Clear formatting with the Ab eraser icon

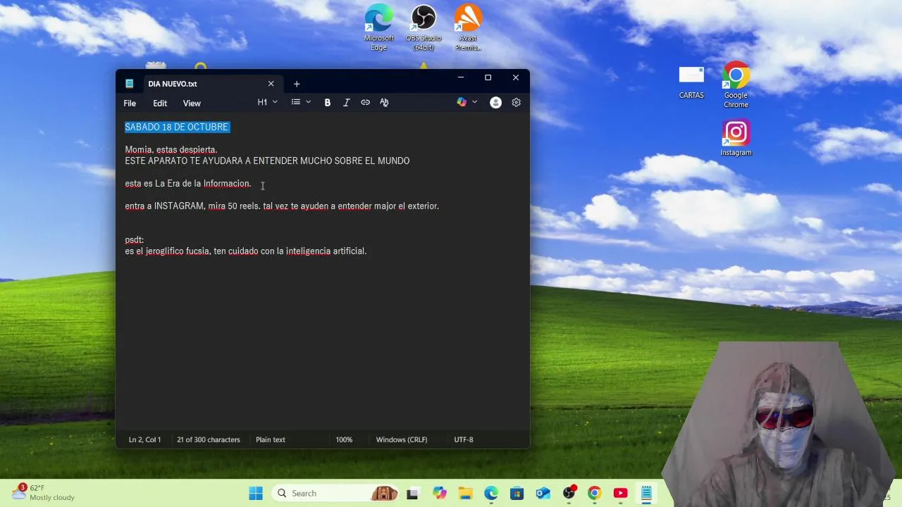point(384,102)
